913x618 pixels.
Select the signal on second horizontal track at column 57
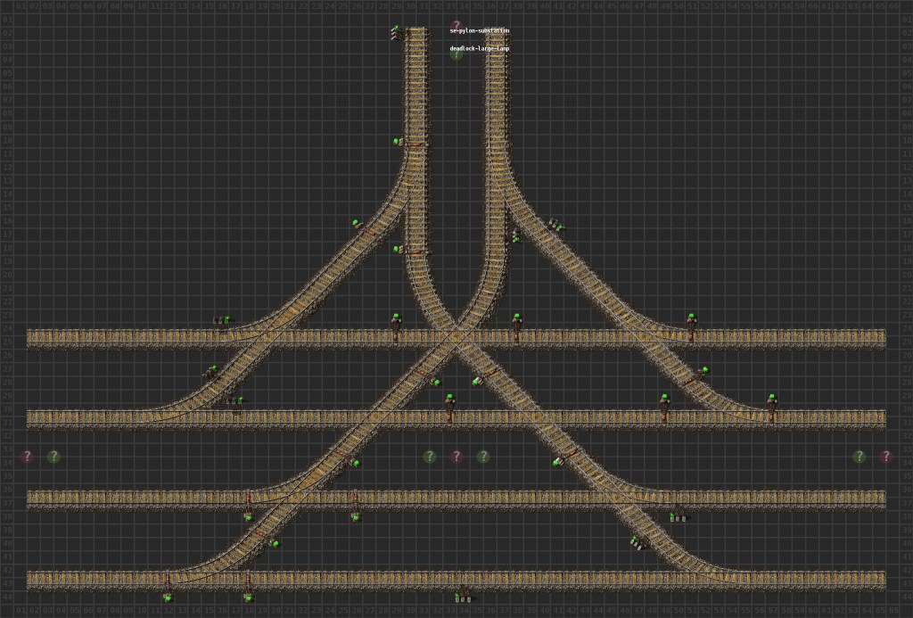click(772, 408)
